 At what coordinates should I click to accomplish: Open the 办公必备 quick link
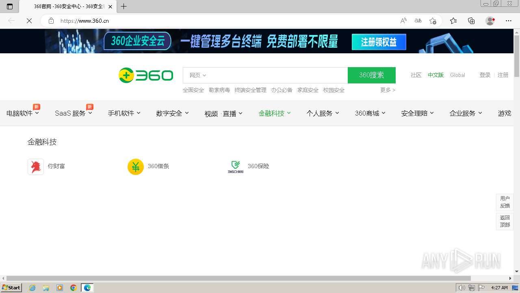click(x=282, y=90)
